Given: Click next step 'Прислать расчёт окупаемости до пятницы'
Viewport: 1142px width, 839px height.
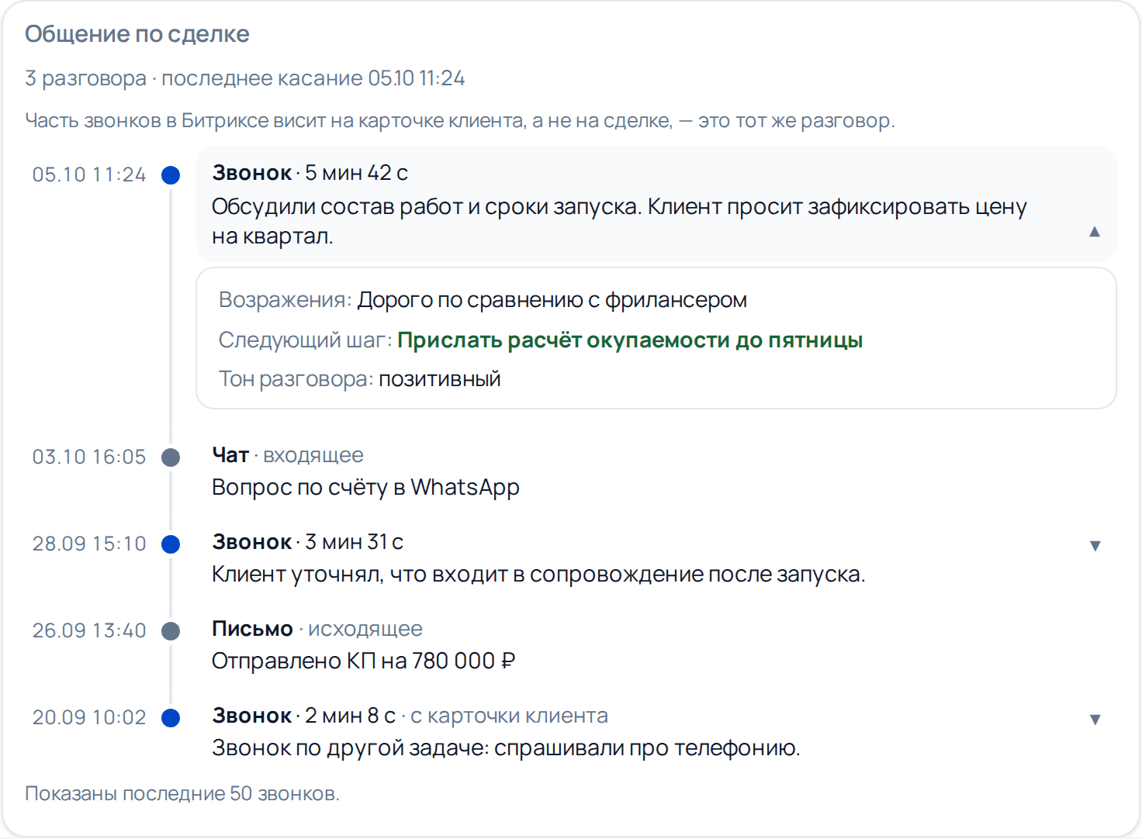Looking at the screenshot, I should coord(630,340).
